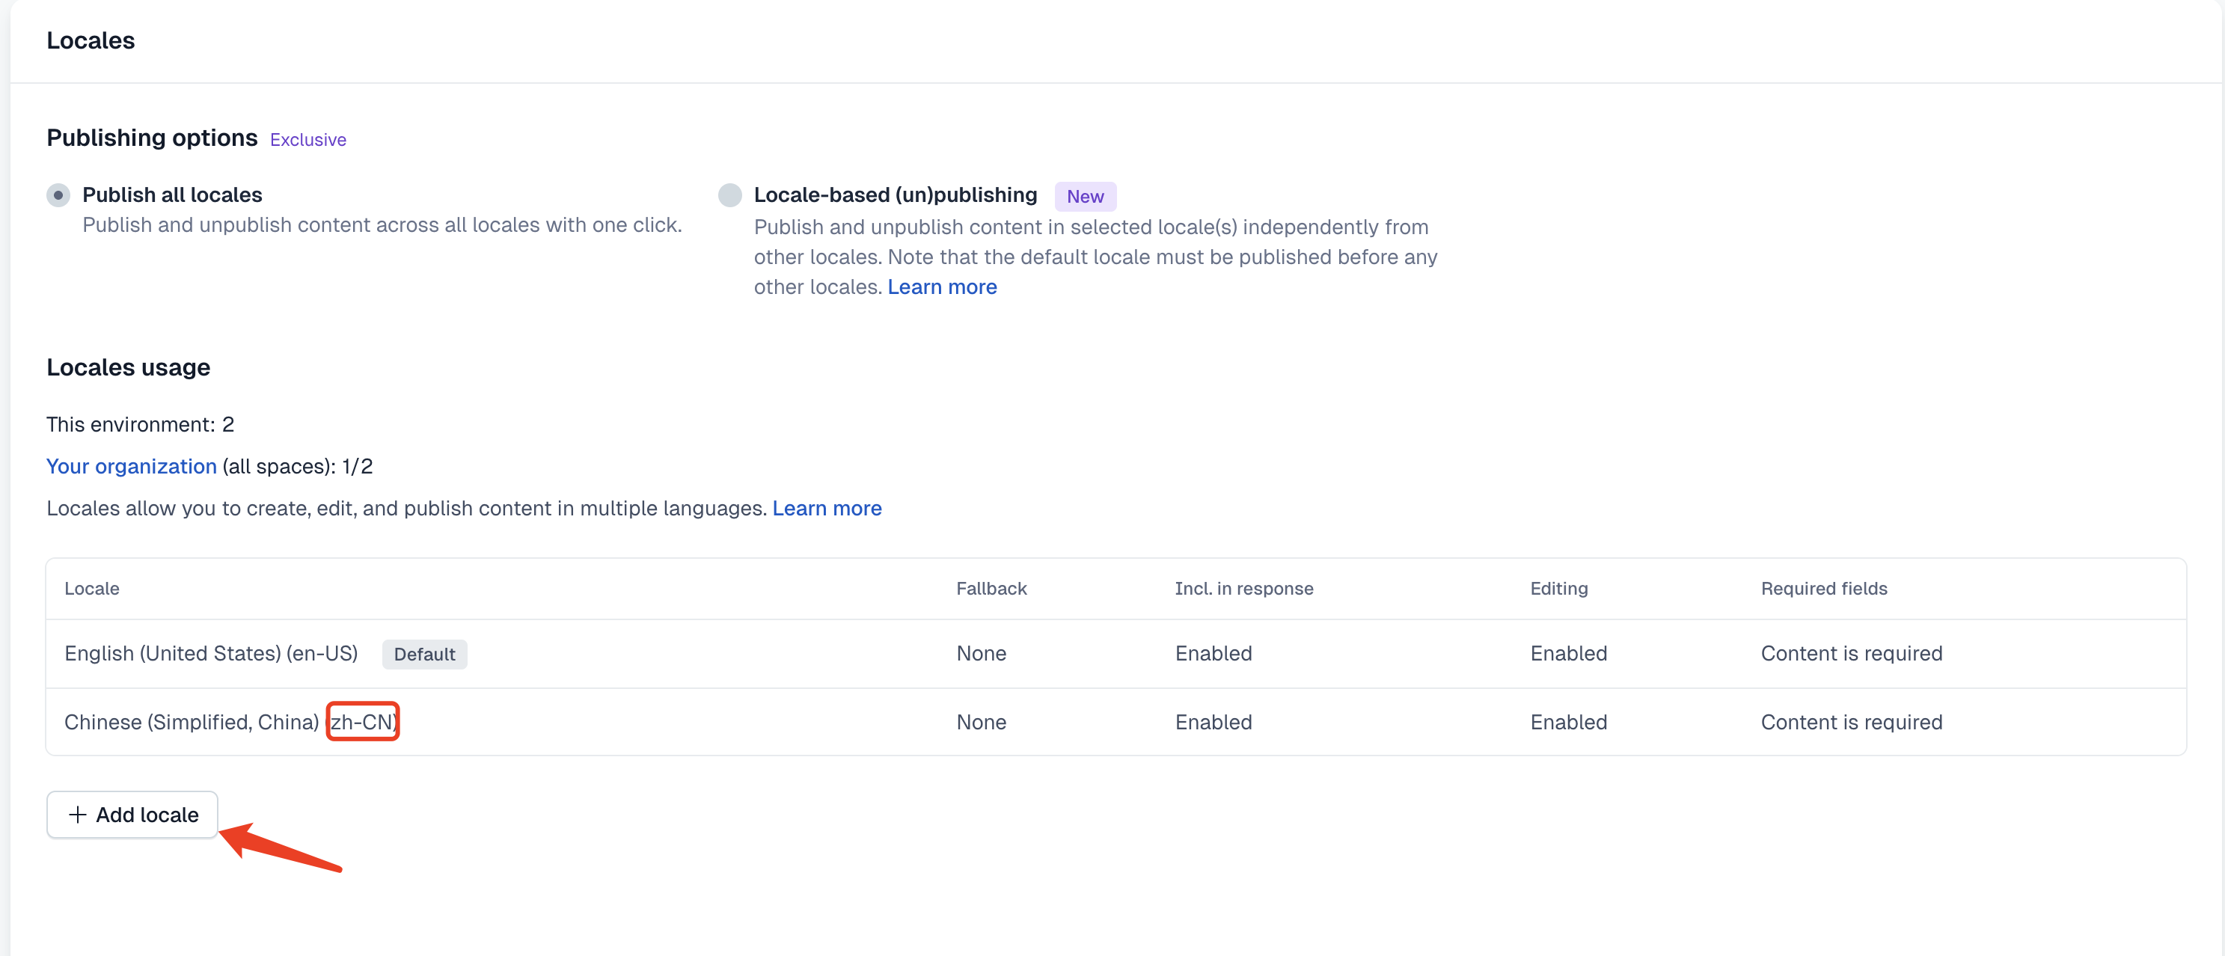Click the Locale column header
This screenshot has height=956, width=2225.
pos(91,588)
